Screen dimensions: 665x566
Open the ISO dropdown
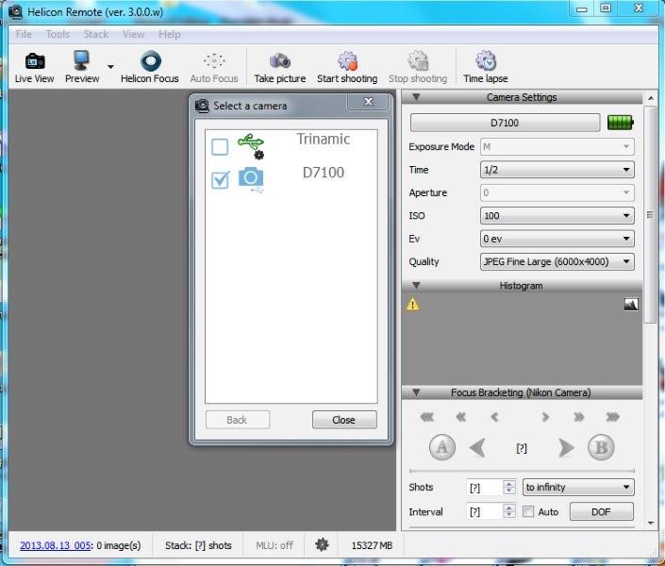click(x=557, y=215)
